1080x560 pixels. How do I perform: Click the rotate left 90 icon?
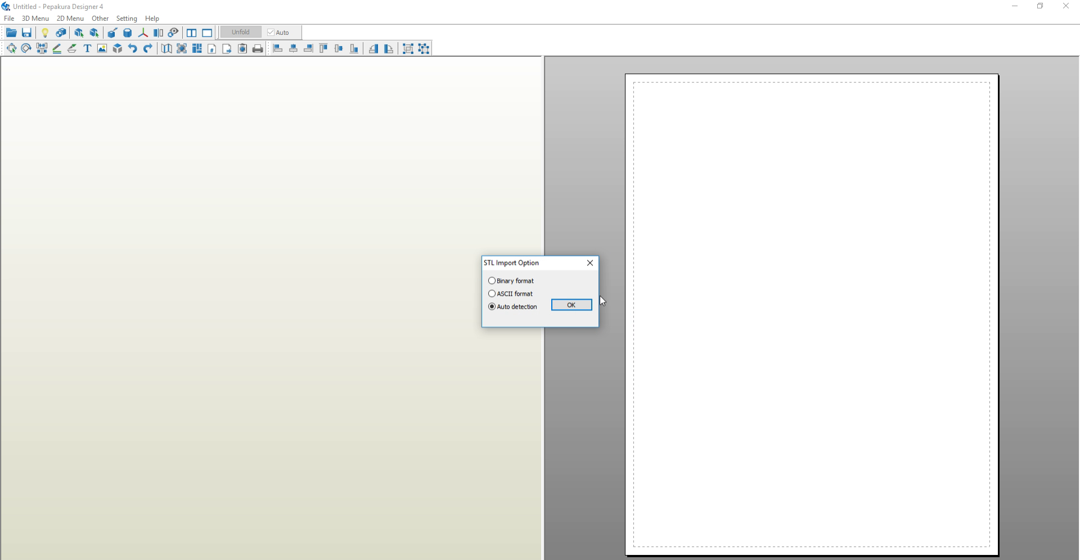click(373, 48)
